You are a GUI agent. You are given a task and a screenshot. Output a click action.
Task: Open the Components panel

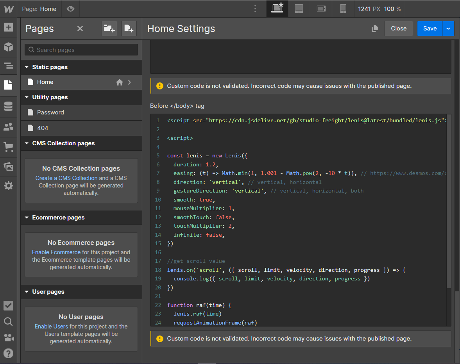point(8,47)
